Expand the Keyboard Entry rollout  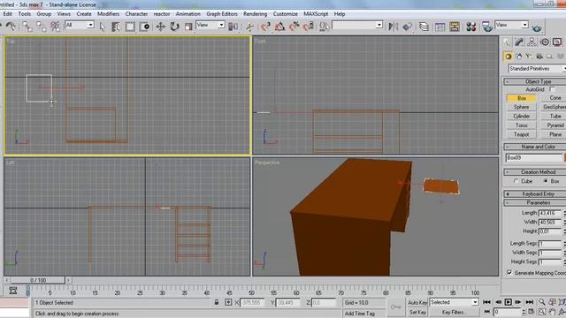(535, 194)
